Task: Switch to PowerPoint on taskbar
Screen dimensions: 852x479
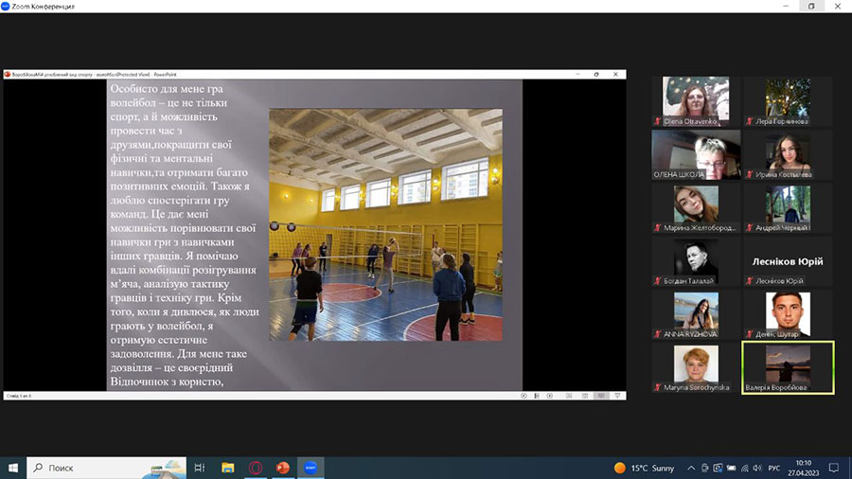Action: tap(283, 468)
